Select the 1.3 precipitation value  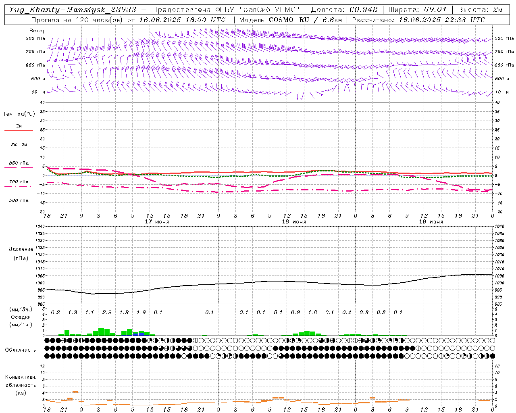pyautogui.click(x=73, y=313)
